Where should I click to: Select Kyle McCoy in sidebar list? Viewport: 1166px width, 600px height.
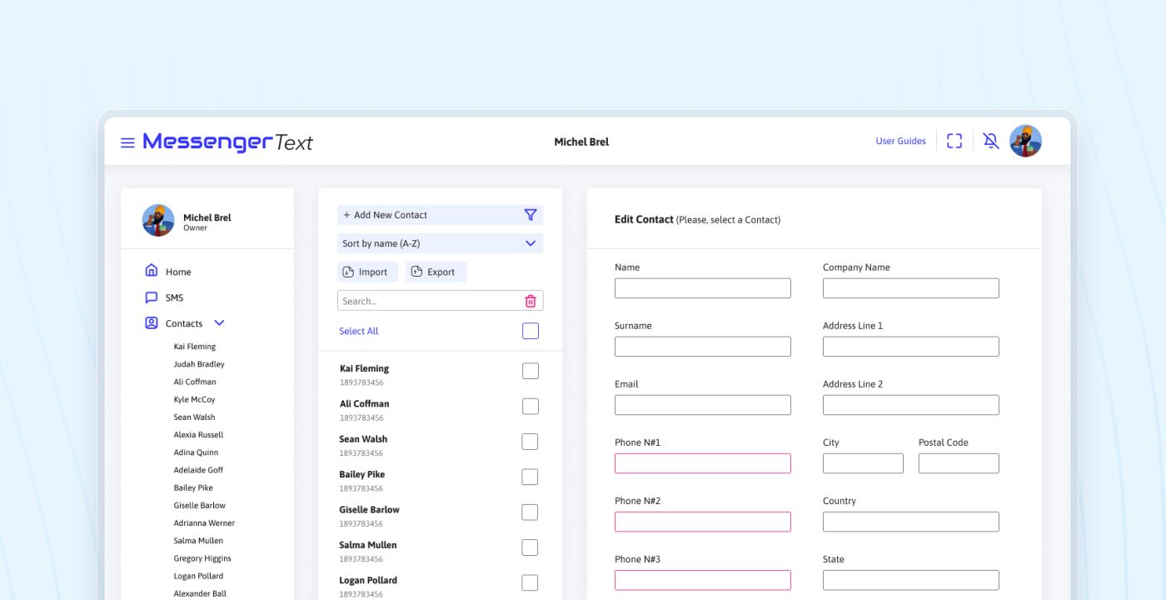(x=194, y=399)
